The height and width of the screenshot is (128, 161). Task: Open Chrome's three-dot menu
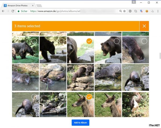tap(158, 11)
